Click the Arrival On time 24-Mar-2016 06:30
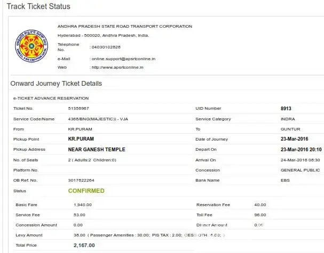The image size is (324, 253). pos(300,160)
